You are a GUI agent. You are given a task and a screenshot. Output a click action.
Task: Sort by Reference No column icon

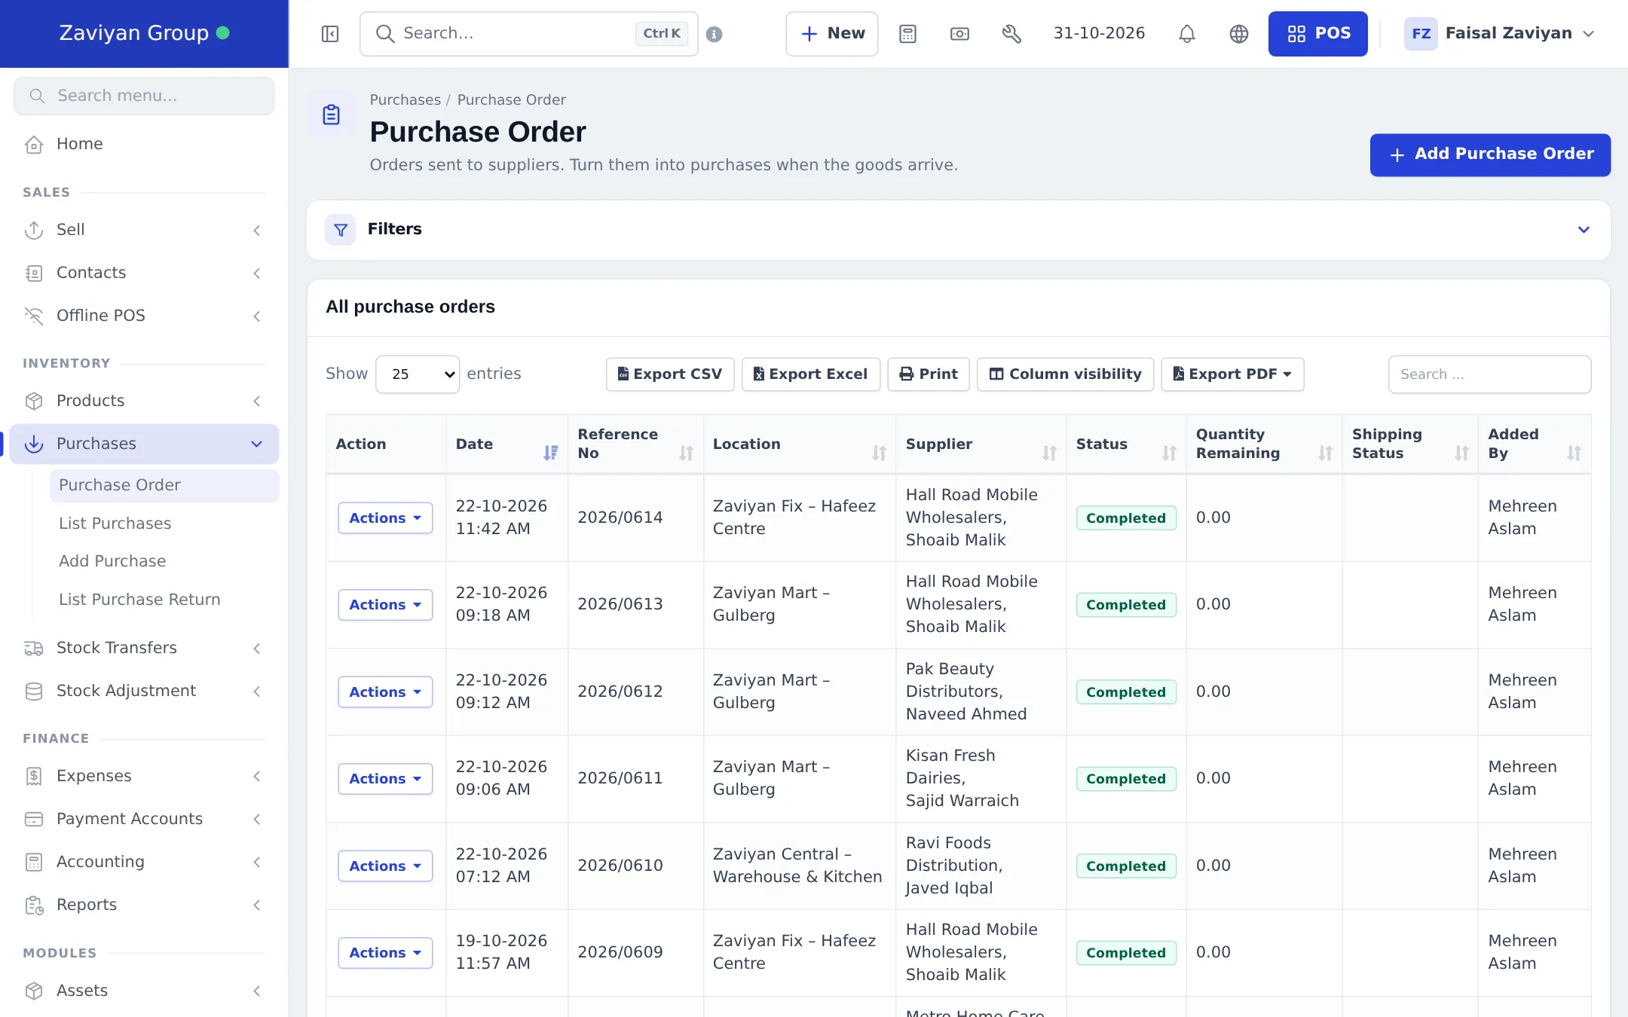[686, 453]
